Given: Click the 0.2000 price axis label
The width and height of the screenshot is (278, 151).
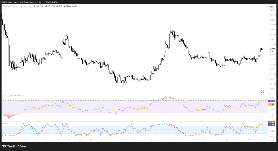Looking at the screenshot, I should pyautogui.click(x=272, y=25).
